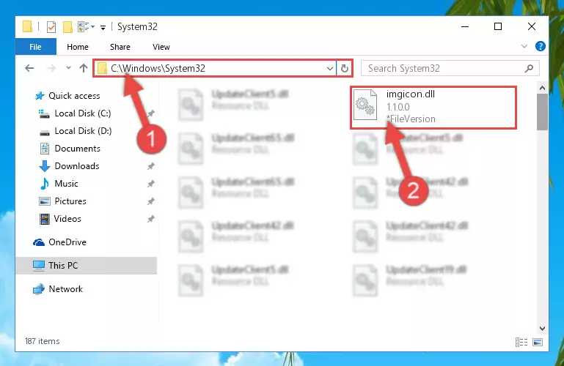Select OneDrive in navigation pane
564x366 pixels.
(67, 242)
